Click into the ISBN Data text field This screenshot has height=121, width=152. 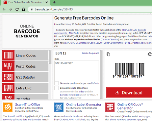pyautogui.click(x=77, y=71)
